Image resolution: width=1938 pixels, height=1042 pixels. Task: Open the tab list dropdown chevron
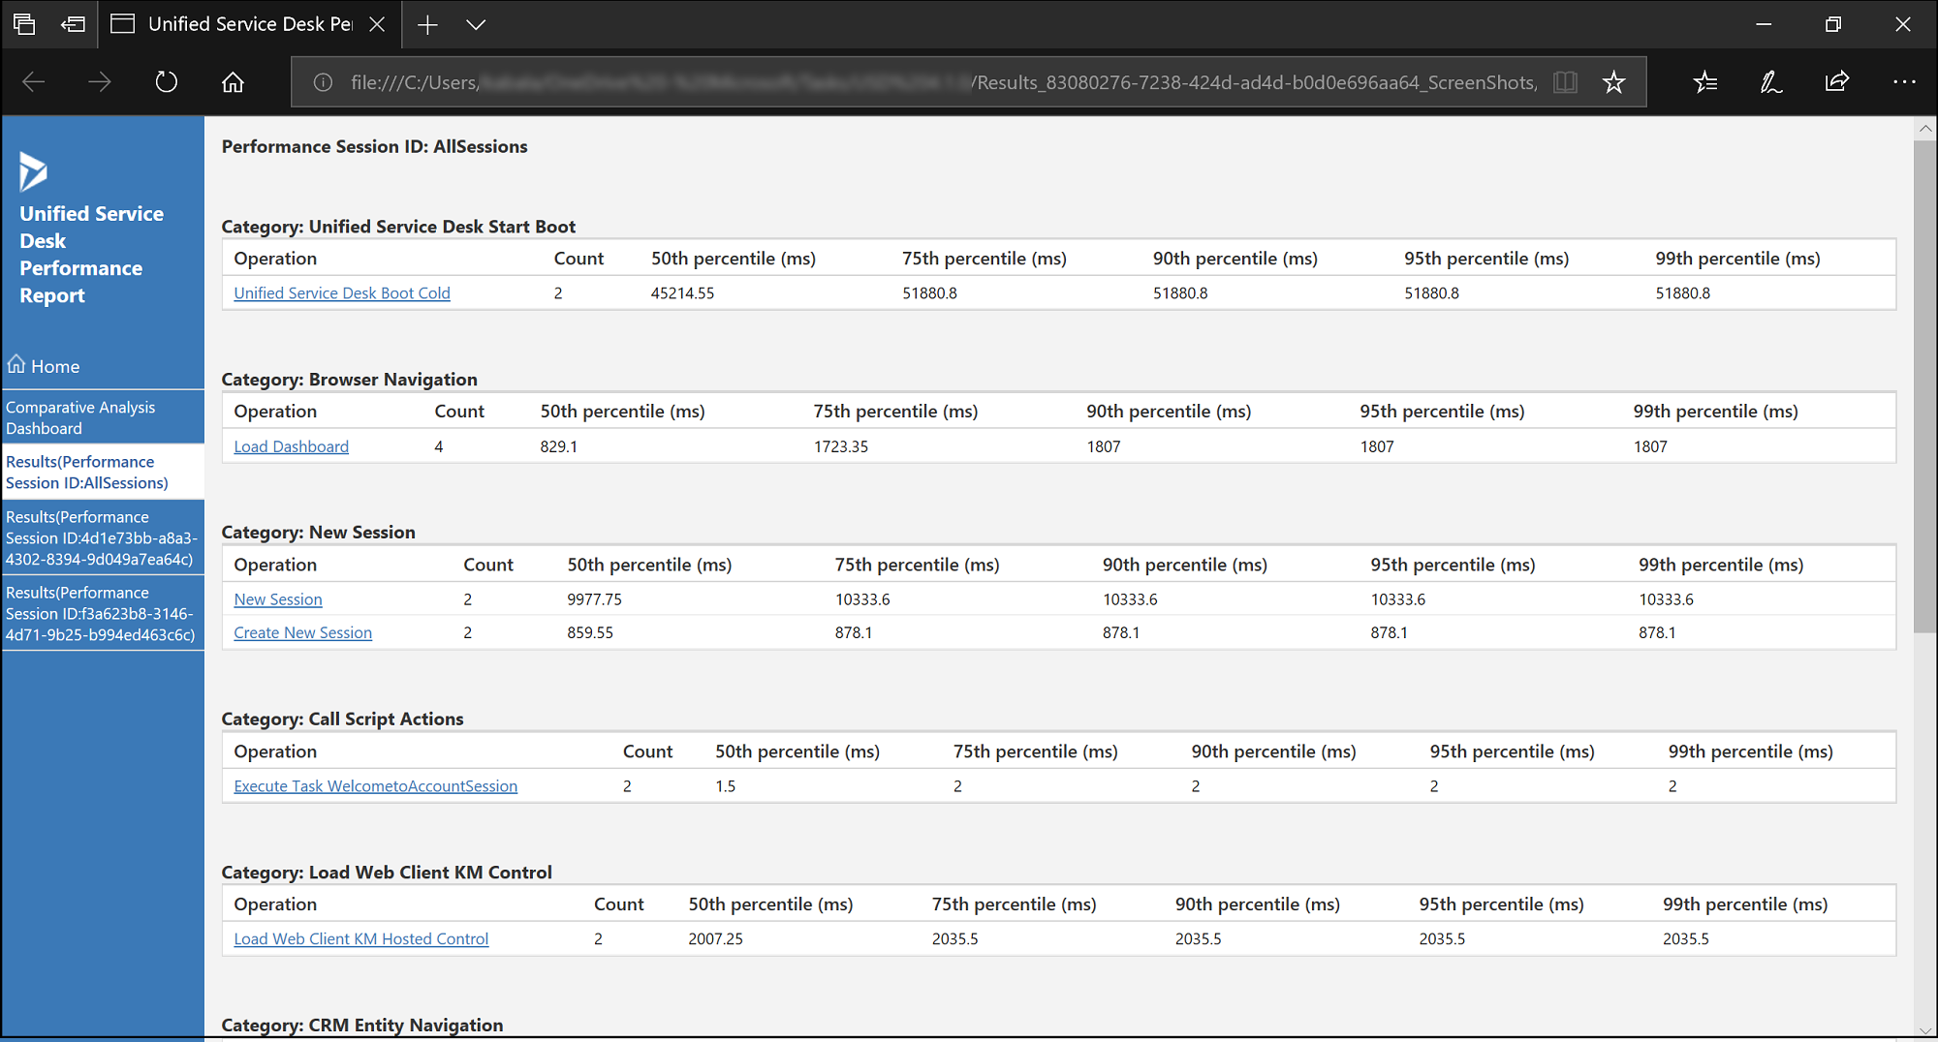(476, 23)
